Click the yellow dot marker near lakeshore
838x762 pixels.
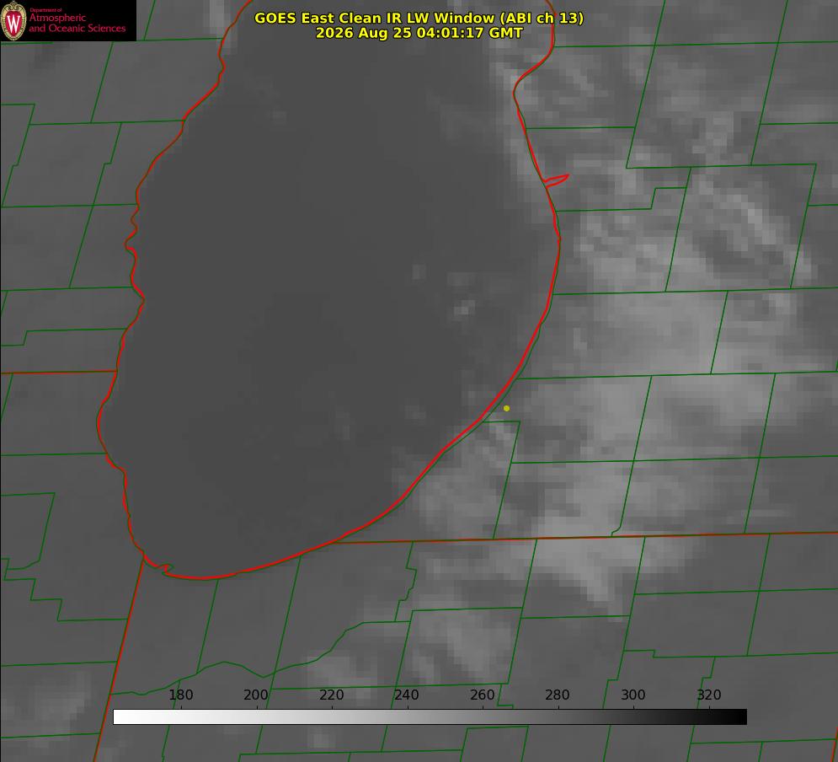coord(507,409)
